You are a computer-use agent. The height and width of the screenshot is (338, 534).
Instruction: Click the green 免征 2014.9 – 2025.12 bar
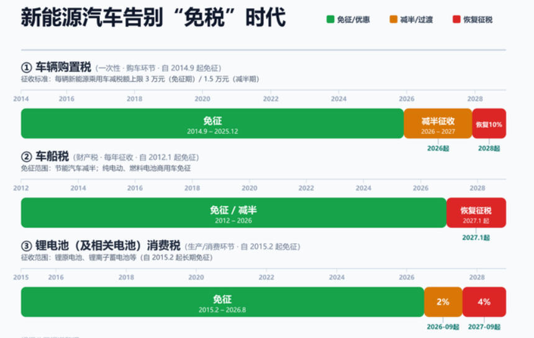click(x=212, y=123)
